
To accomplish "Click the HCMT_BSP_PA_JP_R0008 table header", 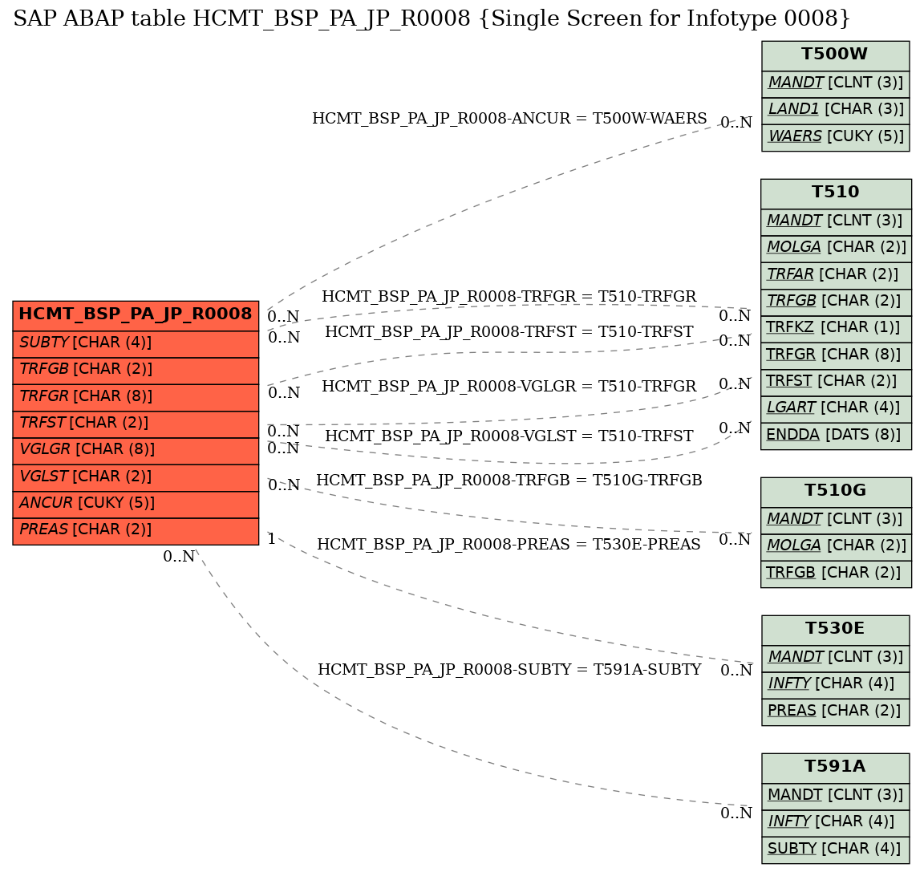I will pos(136,315).
